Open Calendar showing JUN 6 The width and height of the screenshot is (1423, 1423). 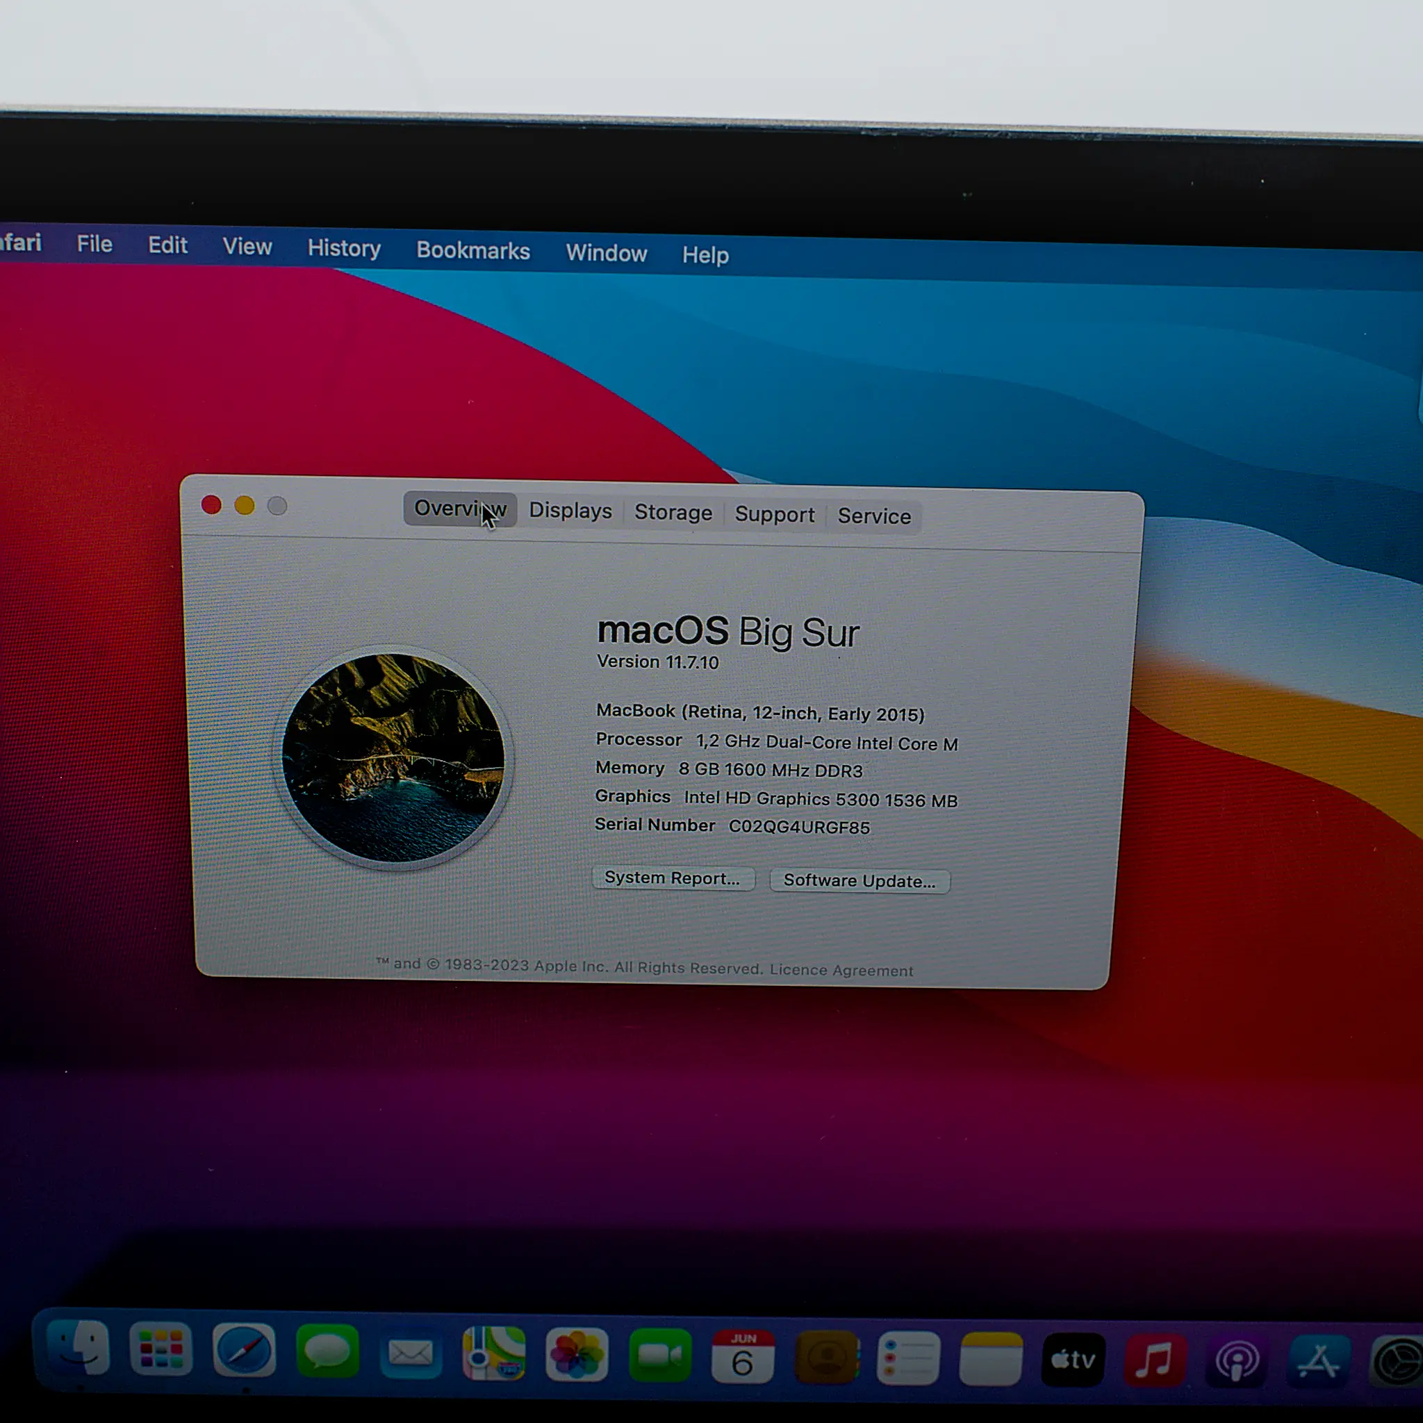tap(743, 1358)
